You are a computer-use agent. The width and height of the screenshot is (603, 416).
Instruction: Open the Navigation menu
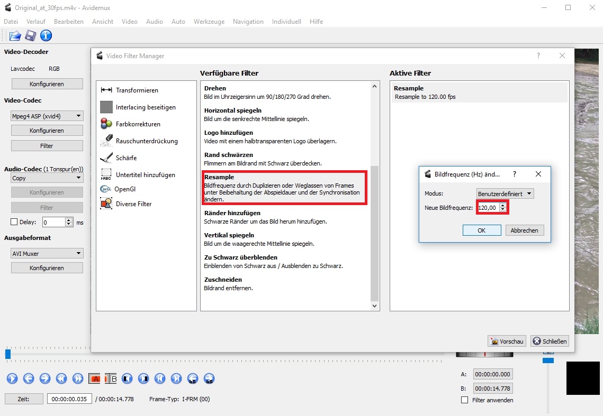[x=248, y=22]
